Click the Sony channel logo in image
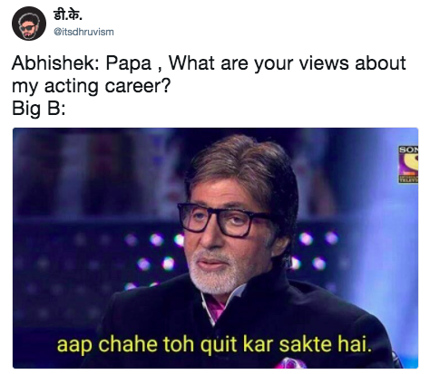The image size is (430, 374). point(408,164)
